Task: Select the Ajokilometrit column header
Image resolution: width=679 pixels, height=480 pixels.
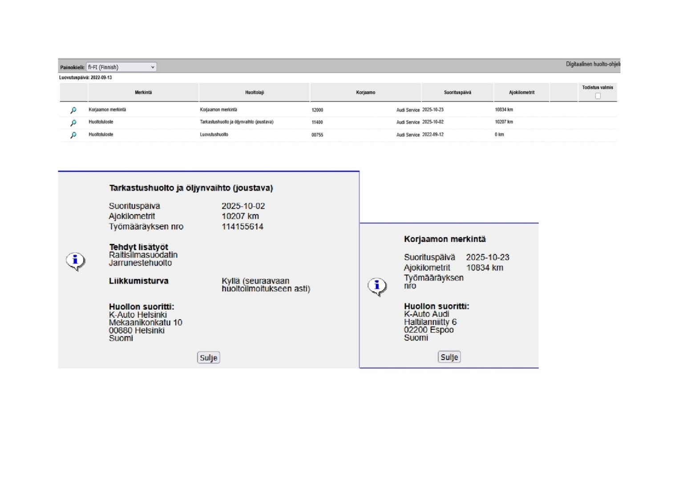Action: (x=521, y=92)
